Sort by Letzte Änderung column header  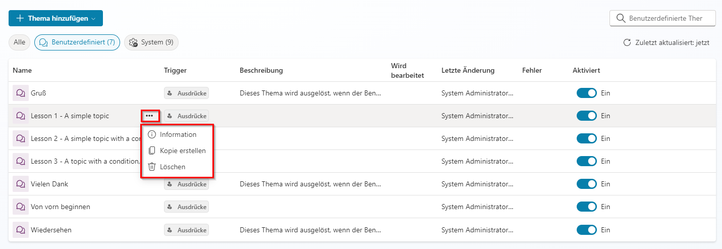(468, 70)
